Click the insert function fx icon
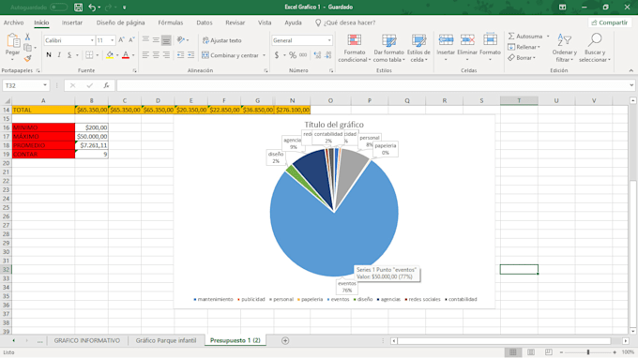 tap(106, 85)
